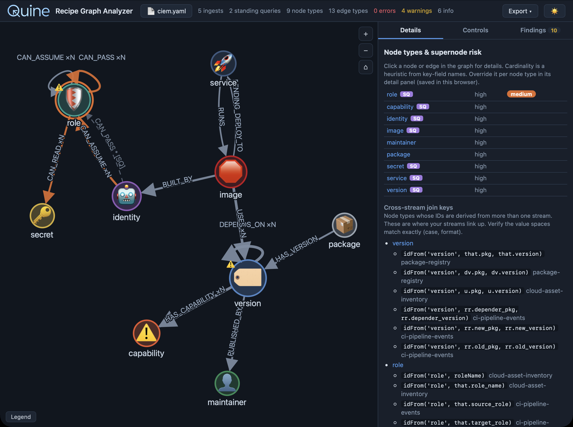Click idFrom('role', roleName) code entry
This screenshot has width=573, height=427.
coord(444,376)
